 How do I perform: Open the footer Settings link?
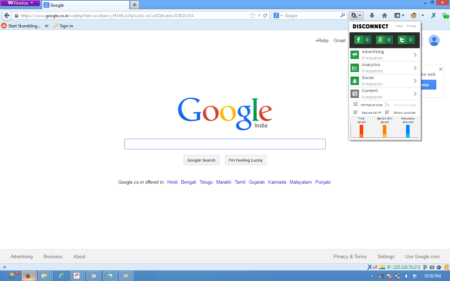386,256
